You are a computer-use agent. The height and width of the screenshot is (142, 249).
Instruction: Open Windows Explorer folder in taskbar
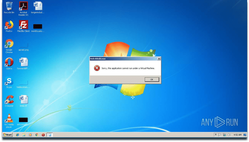click(x=24, y=135)
